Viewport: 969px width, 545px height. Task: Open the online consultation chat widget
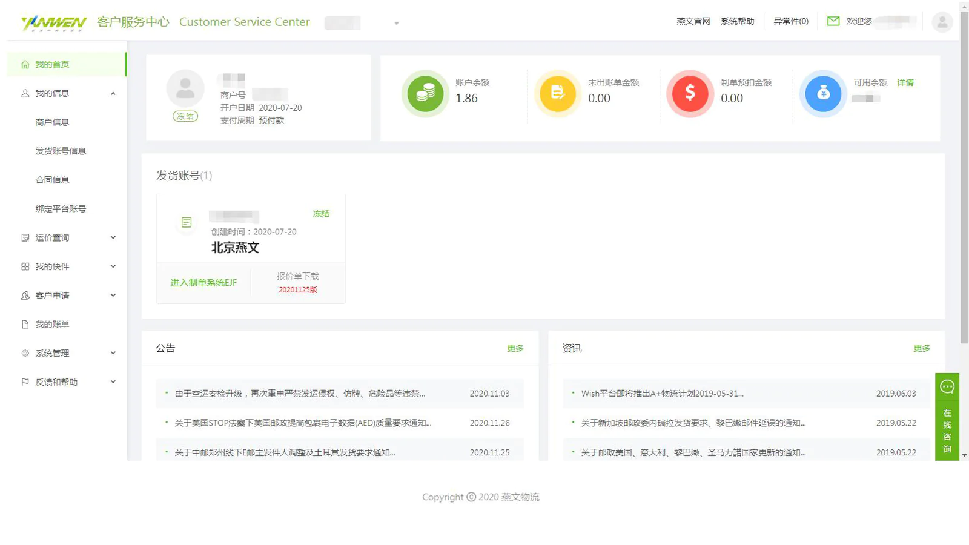click(x=947, y=417)
